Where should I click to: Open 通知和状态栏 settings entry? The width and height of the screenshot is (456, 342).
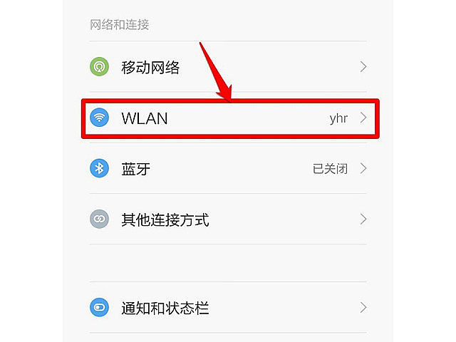165,308
